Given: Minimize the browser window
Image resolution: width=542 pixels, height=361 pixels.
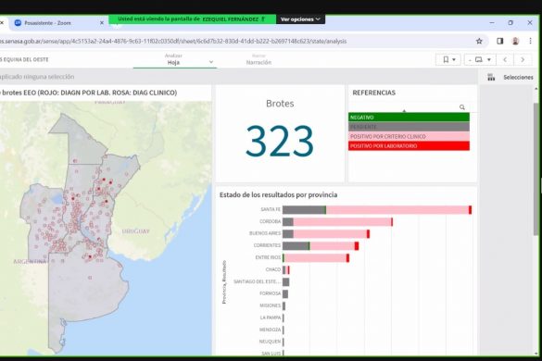Looking at the screenshot, I should click(x=492, y=23).
